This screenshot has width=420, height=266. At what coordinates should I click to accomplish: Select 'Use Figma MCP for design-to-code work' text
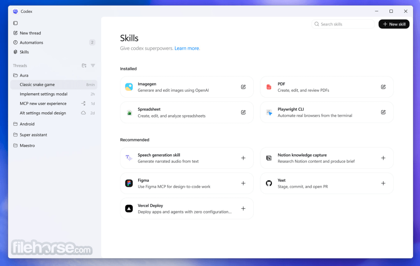(174, 187)
